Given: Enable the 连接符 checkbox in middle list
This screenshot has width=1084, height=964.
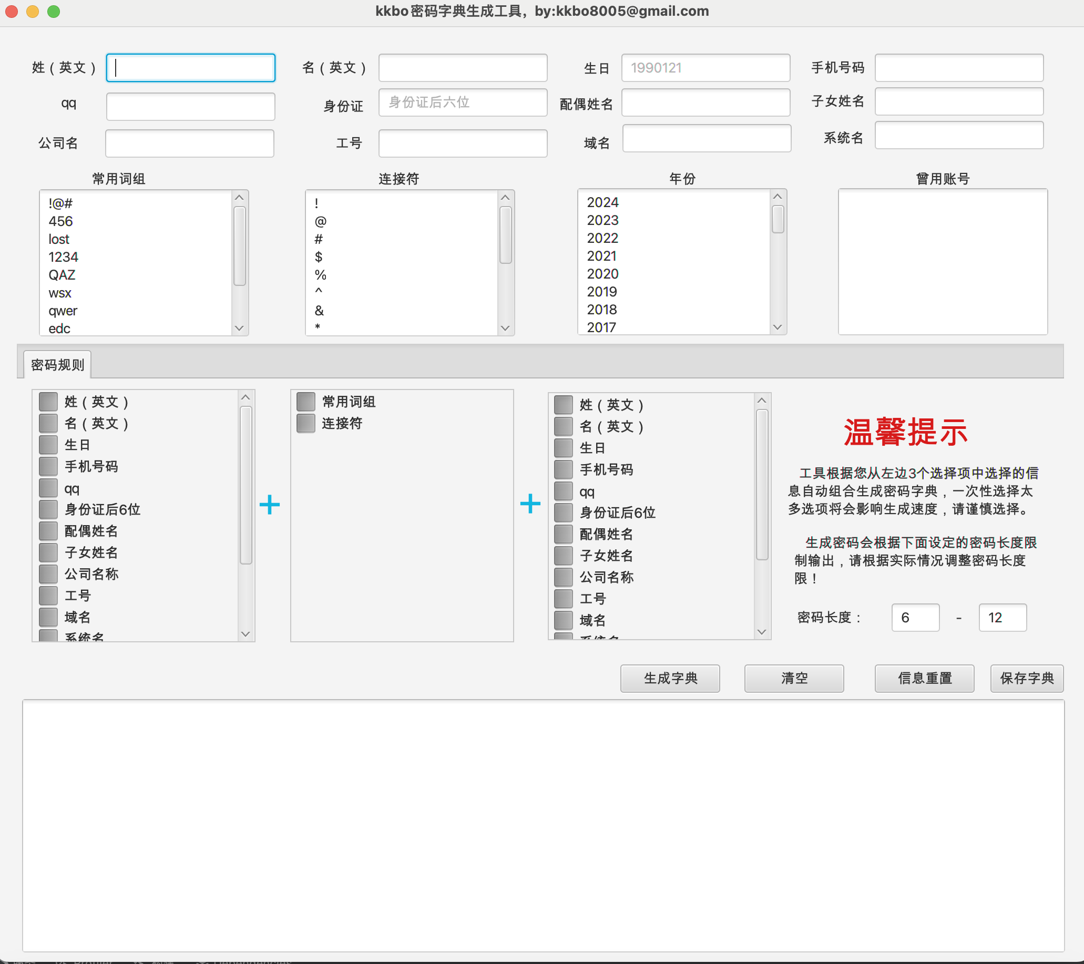Looking at the screenshot, I should click(306, 423).
